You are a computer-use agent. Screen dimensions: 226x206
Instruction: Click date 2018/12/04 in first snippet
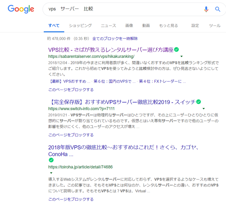pos(58,63)
